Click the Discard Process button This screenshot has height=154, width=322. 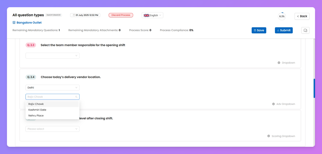(121, 15)
